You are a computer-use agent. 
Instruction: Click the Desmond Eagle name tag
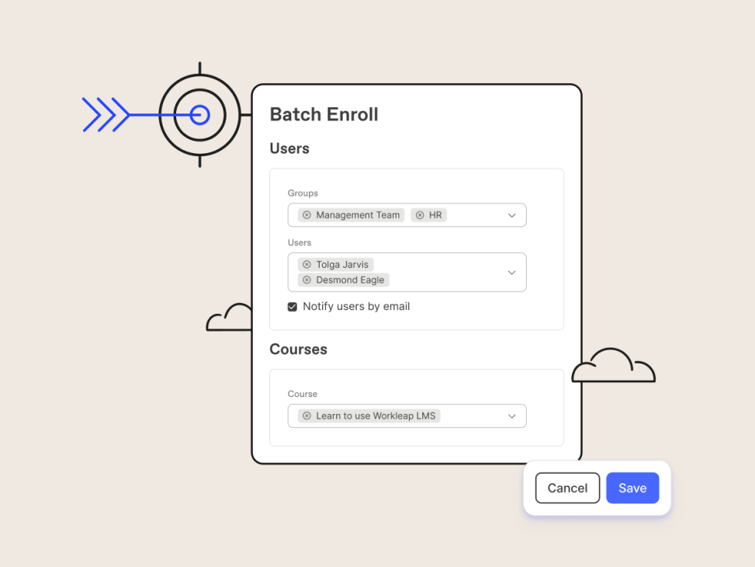pyautogui.click(x=350, y=280)
